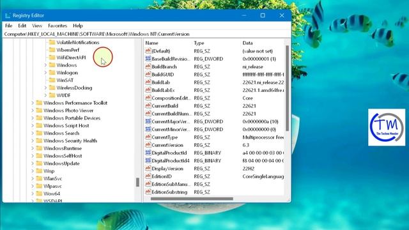Click the DisplayVersion string value icon
The image size is (409, 230).
[148, 169]
